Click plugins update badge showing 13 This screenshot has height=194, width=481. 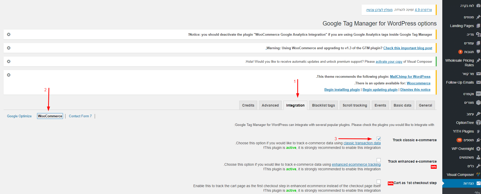(x=459, y=140)
